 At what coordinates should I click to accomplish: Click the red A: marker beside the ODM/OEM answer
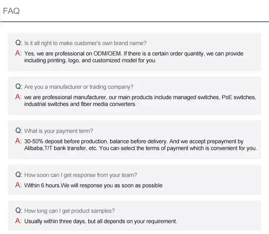[19, 53]
